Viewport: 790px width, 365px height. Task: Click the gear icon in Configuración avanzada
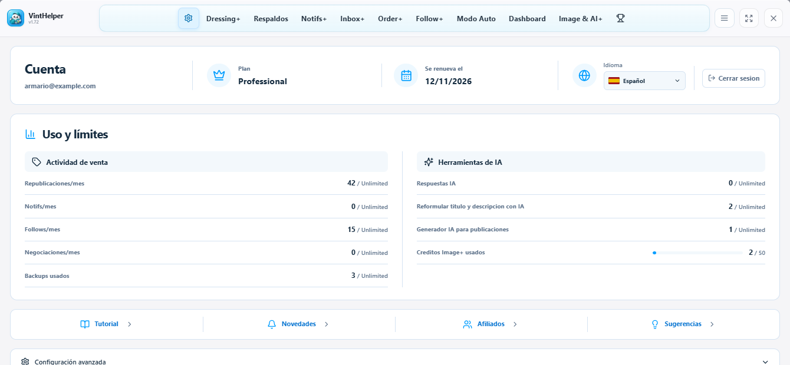click(25, 361)
